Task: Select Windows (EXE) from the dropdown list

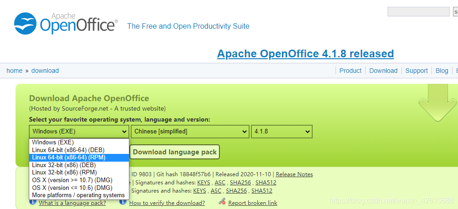Action: pos(79,143)
